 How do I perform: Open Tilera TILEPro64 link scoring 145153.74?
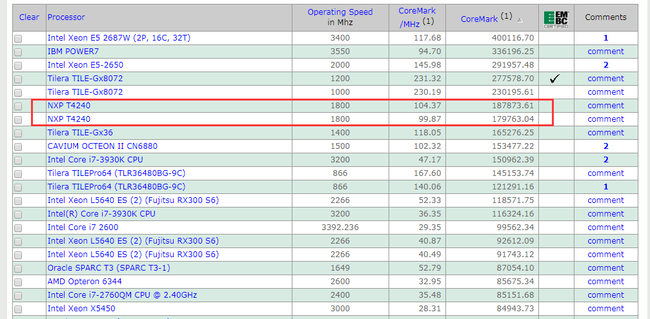click(116, 173)
